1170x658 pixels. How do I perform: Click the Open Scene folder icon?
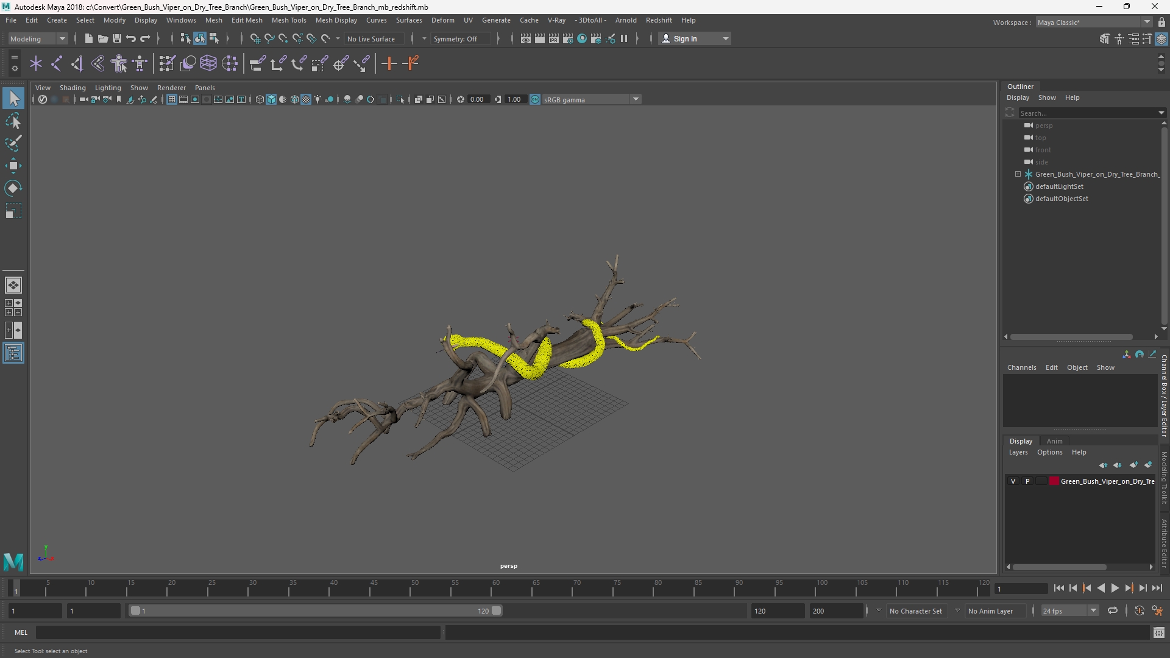pos(102,38)
